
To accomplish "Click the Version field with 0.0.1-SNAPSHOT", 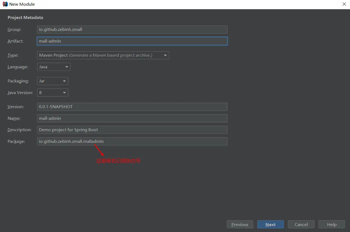I will [132, 107].
